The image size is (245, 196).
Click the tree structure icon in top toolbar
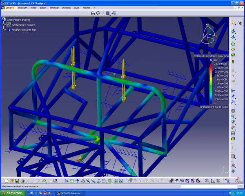click(x=114, y=13)
